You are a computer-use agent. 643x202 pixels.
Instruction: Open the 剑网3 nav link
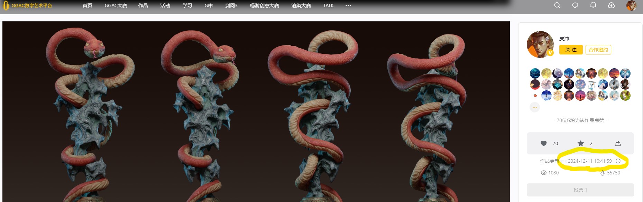click(x=231, y=6)
